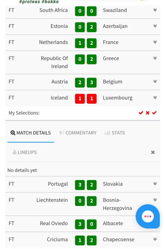165x249 pixels.
Task: Click the megaphone Commentary icon
Action: point(61,133)
